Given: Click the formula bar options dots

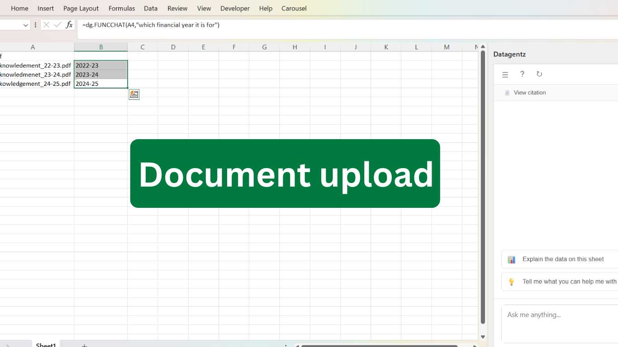Looking at the screenshot, I should click(35, 25).
